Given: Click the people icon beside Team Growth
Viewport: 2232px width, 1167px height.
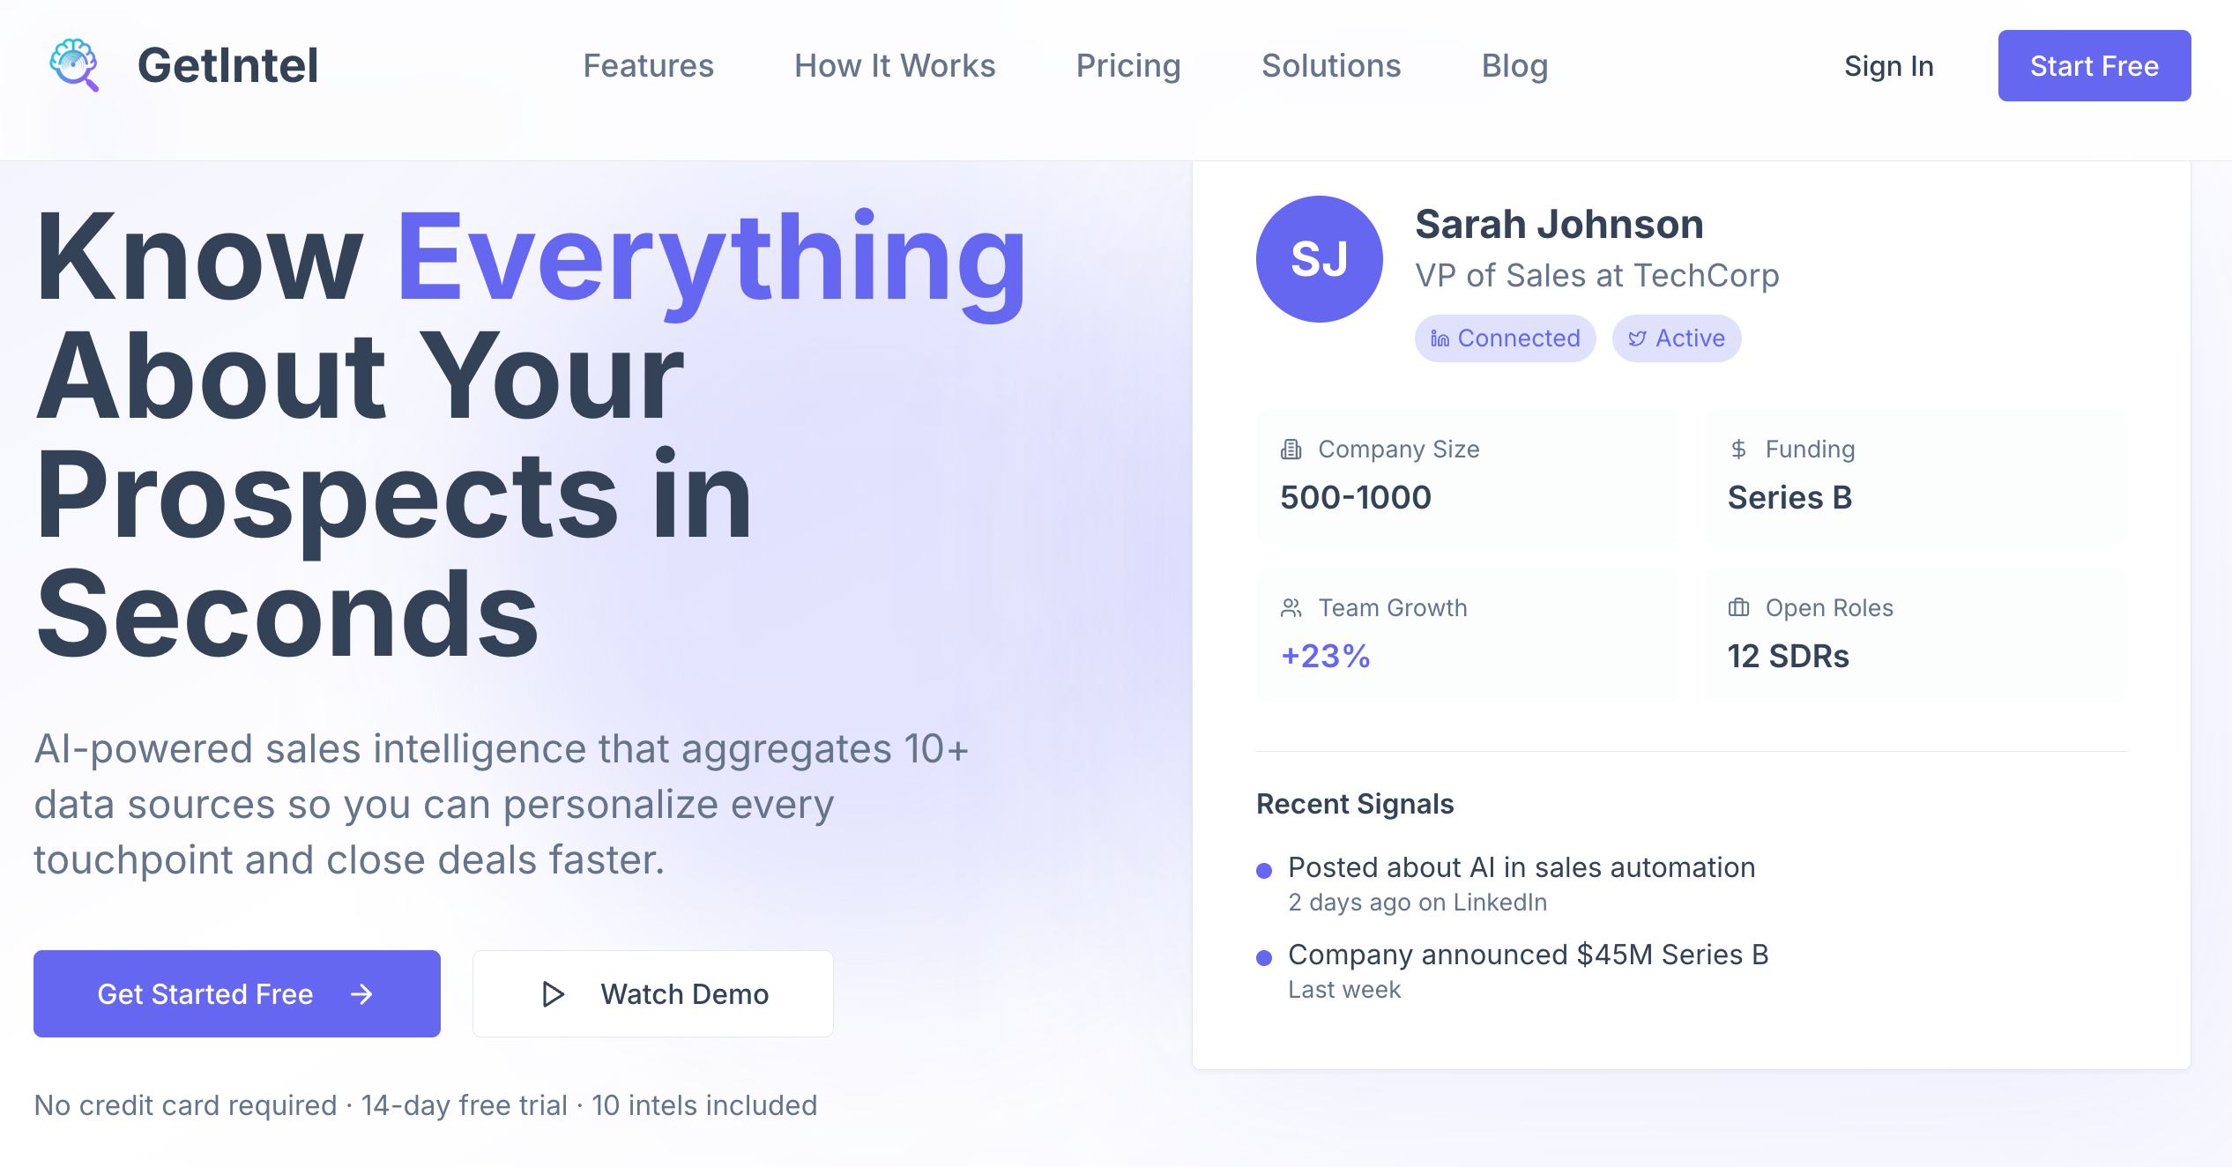Looking at the screenshot, I should coord(1291,608).
